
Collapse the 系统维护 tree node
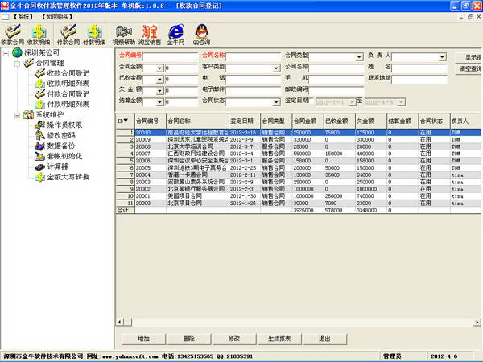(x=18, y=115)
